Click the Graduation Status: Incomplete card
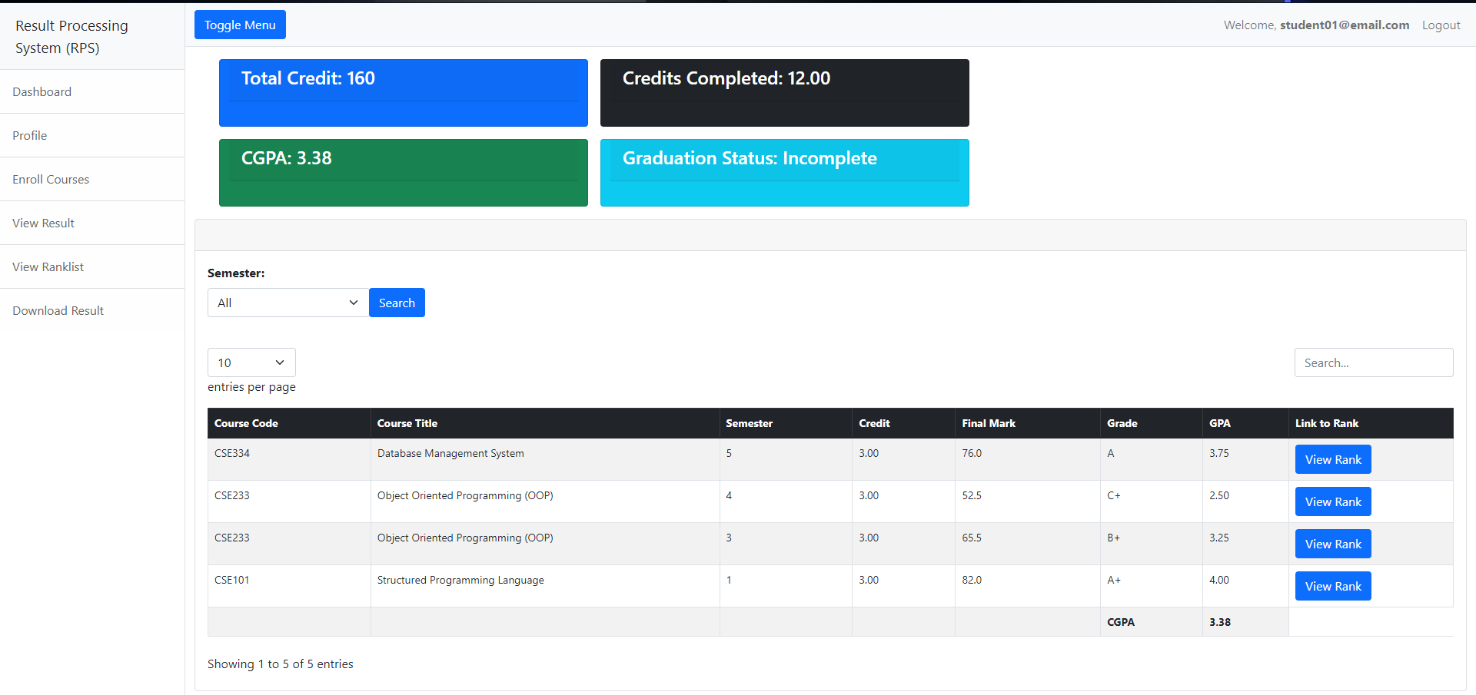Viewport: 1476px width, 695px height. (783, 173)
